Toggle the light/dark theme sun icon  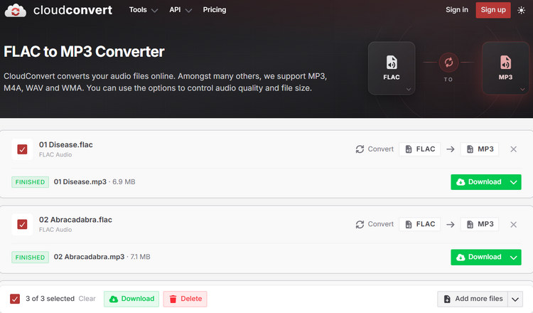[x=521, y=10]
